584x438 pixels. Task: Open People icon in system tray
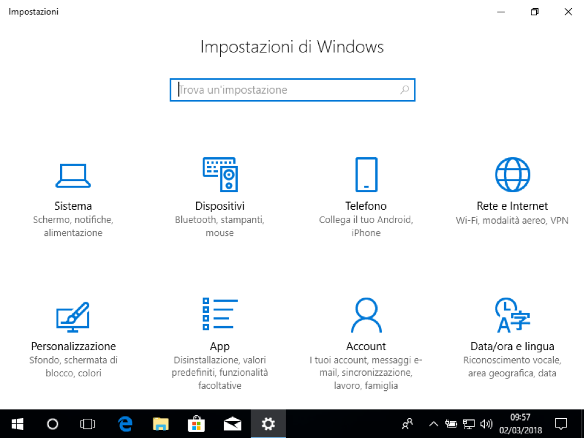point(407,424)
